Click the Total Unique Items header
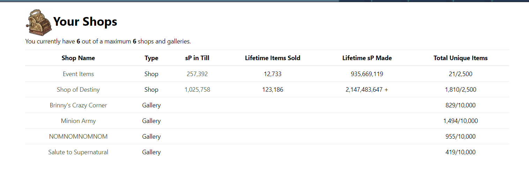Screen dimensions: 529x172 [x=460, y=58]
